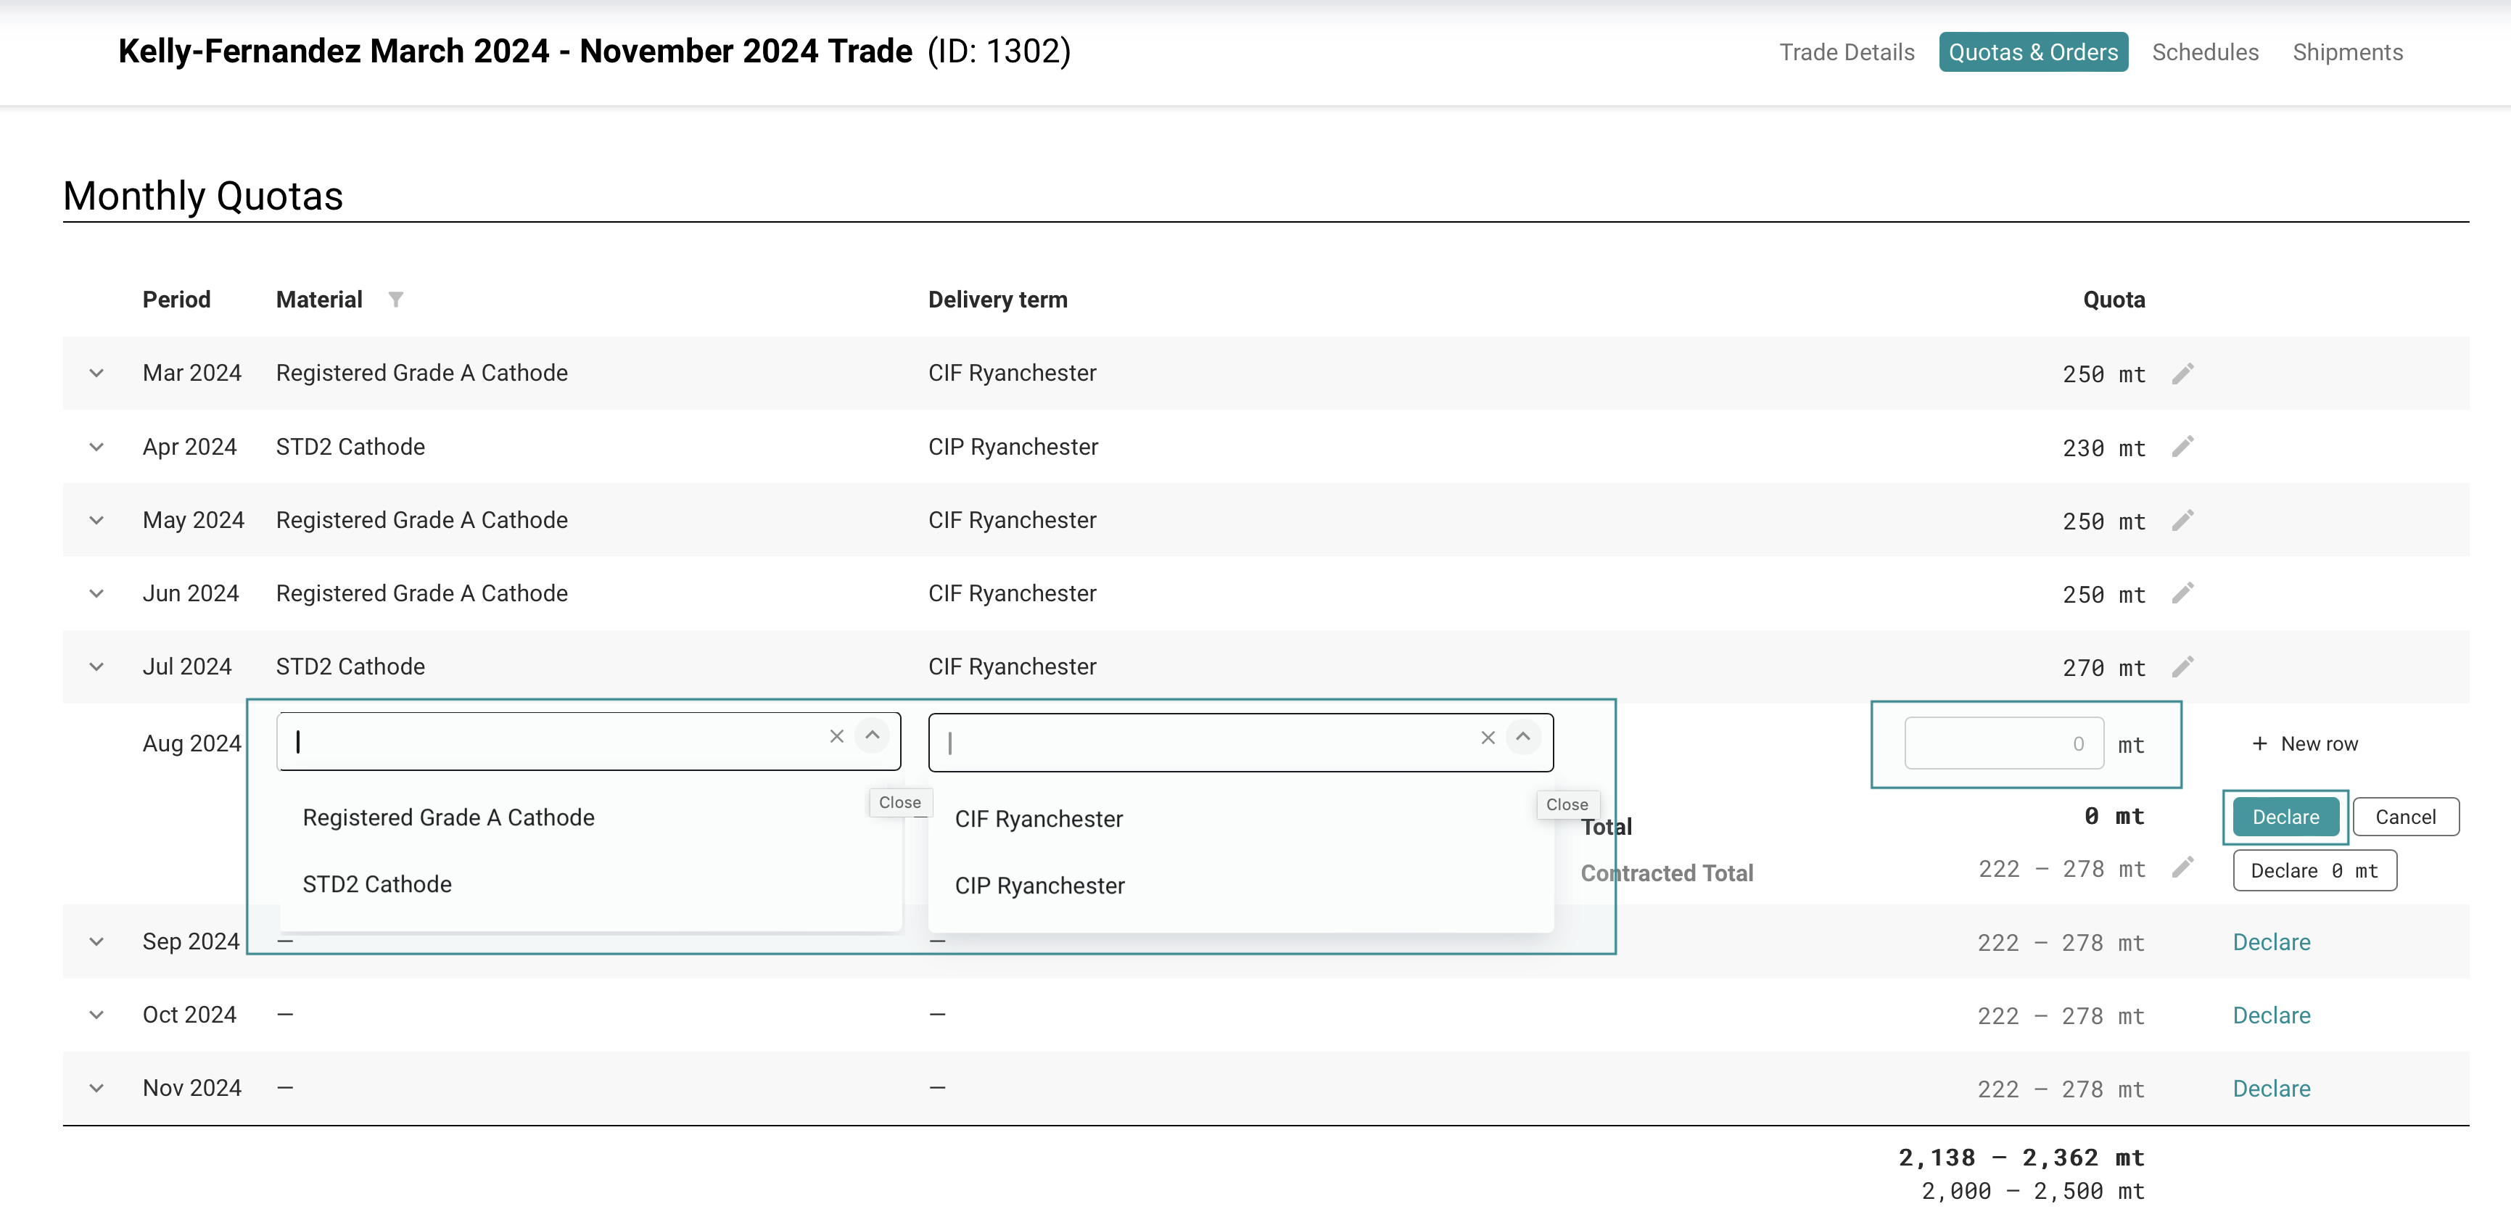This screenshot has width=2511, height=1225.
Task: Clear the material dropdown with X icon
Action: click(x=836, y=737)
